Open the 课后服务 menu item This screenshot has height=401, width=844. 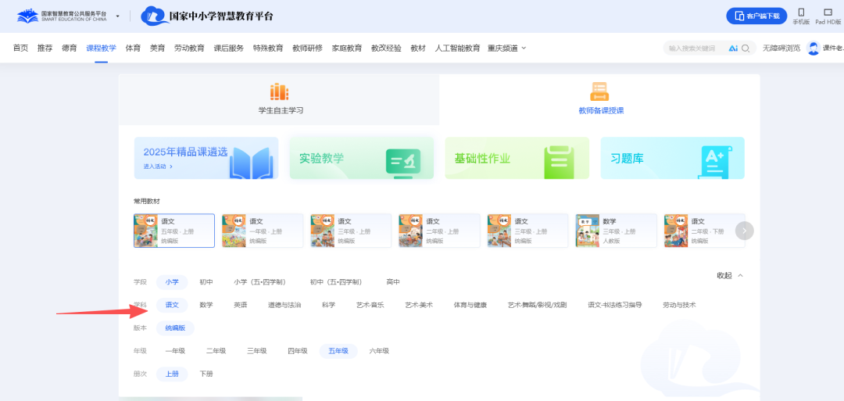[229, 48]
